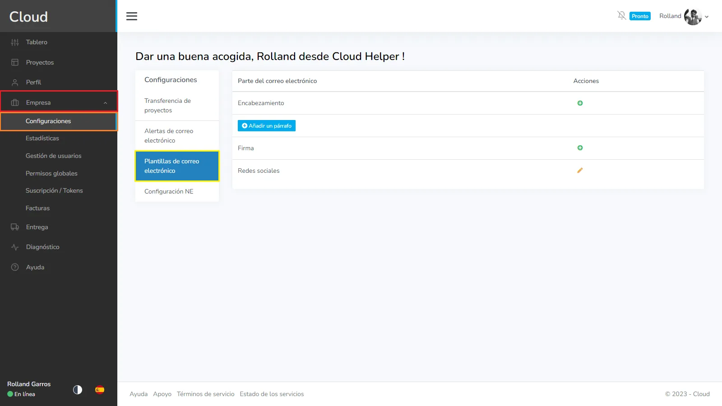
Task: Toggle dark/light contrast mode
Action: [78, 390]
